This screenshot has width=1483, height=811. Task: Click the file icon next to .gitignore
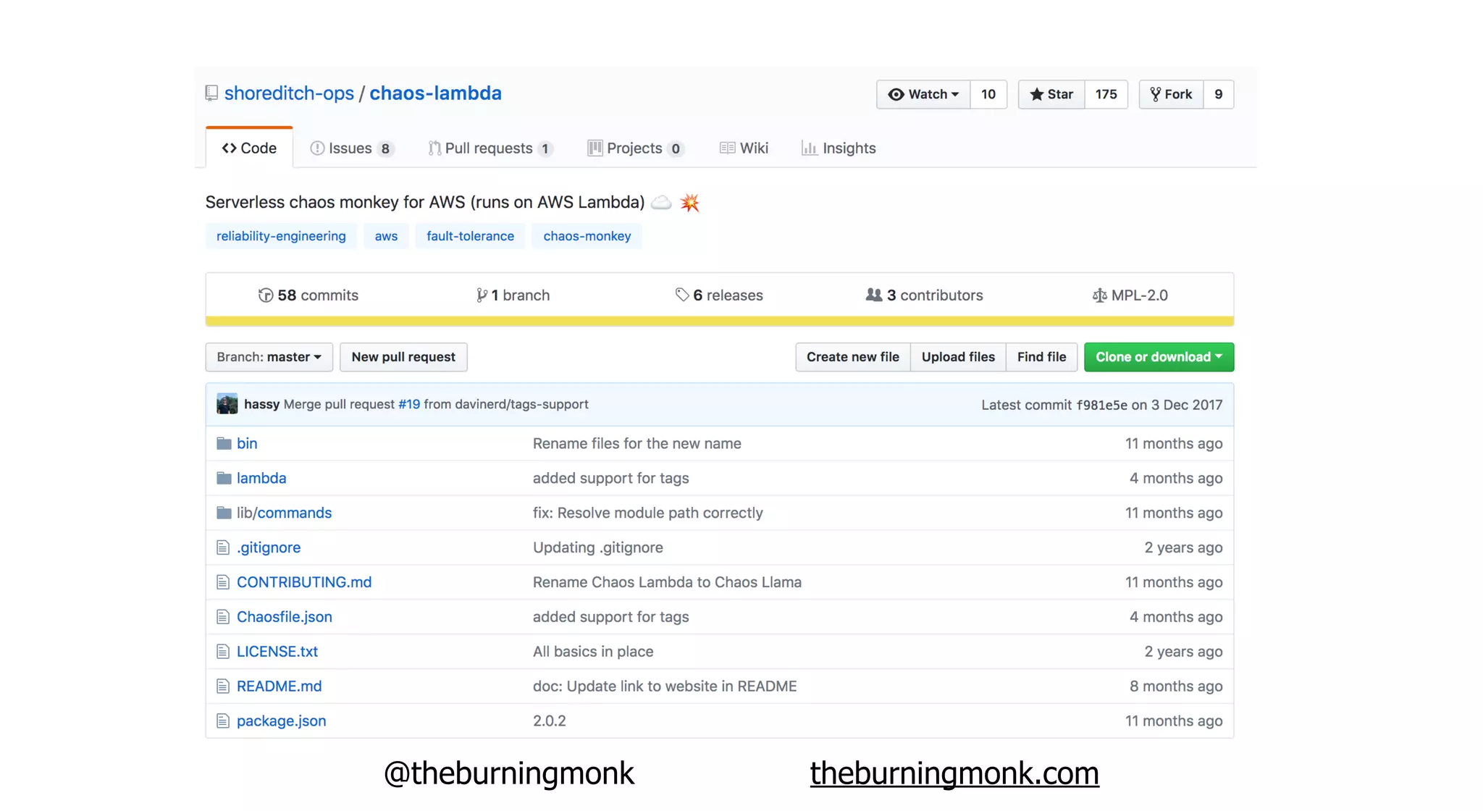point(223,547)
